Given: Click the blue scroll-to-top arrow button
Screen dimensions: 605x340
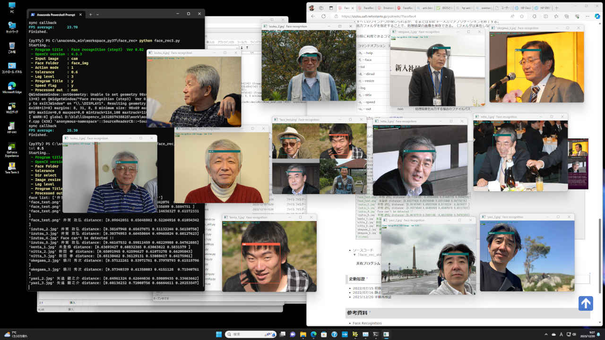Looking at the screenshot, I should point(585,303).
